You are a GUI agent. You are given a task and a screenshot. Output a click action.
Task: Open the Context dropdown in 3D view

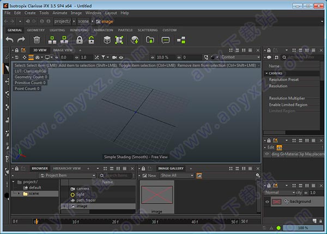click(x=240, y=57)
